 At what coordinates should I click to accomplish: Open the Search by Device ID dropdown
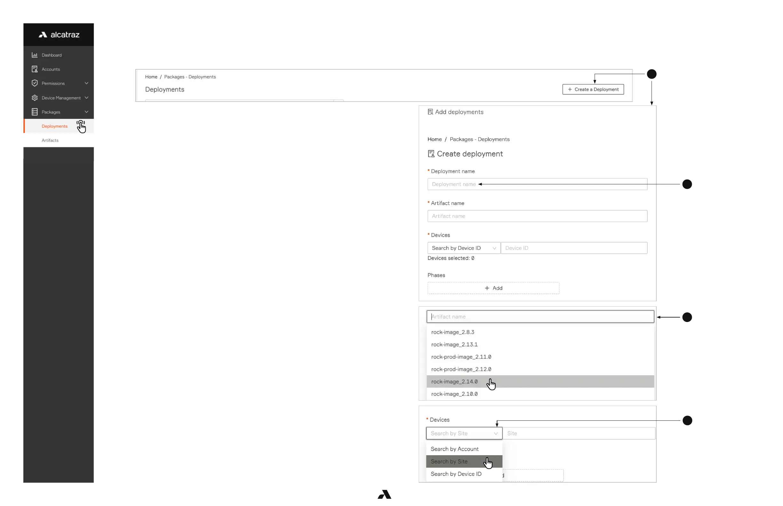tap(463, 248)
